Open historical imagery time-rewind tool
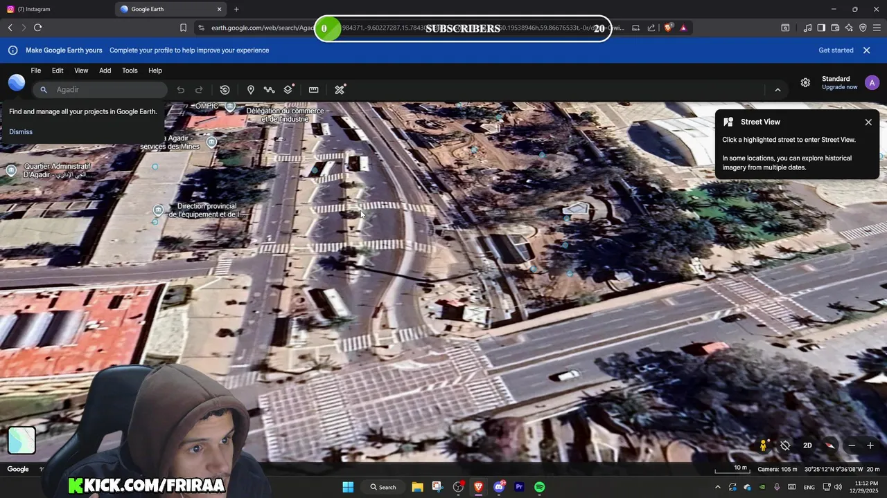The width and height of the screenshot is (887, 498). pos(225,90)
